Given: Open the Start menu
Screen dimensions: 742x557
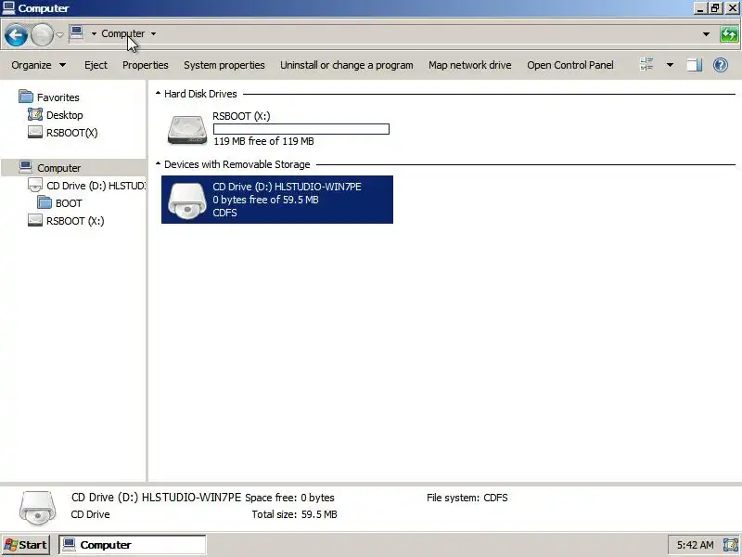Looking at the screenshot, I should (26, 545).
